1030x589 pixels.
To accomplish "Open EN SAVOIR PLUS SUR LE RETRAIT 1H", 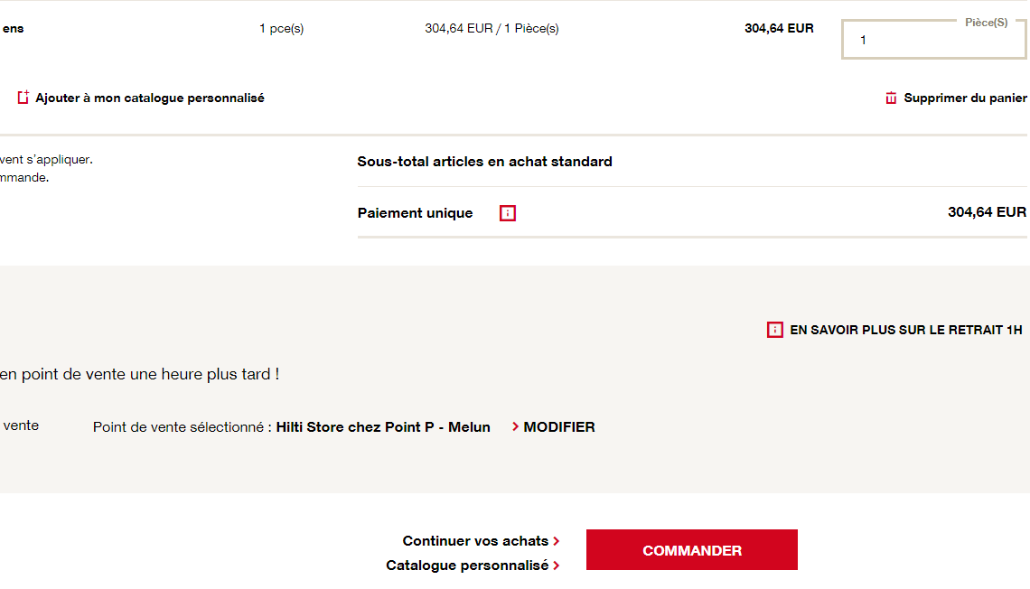I will point(905,331).
